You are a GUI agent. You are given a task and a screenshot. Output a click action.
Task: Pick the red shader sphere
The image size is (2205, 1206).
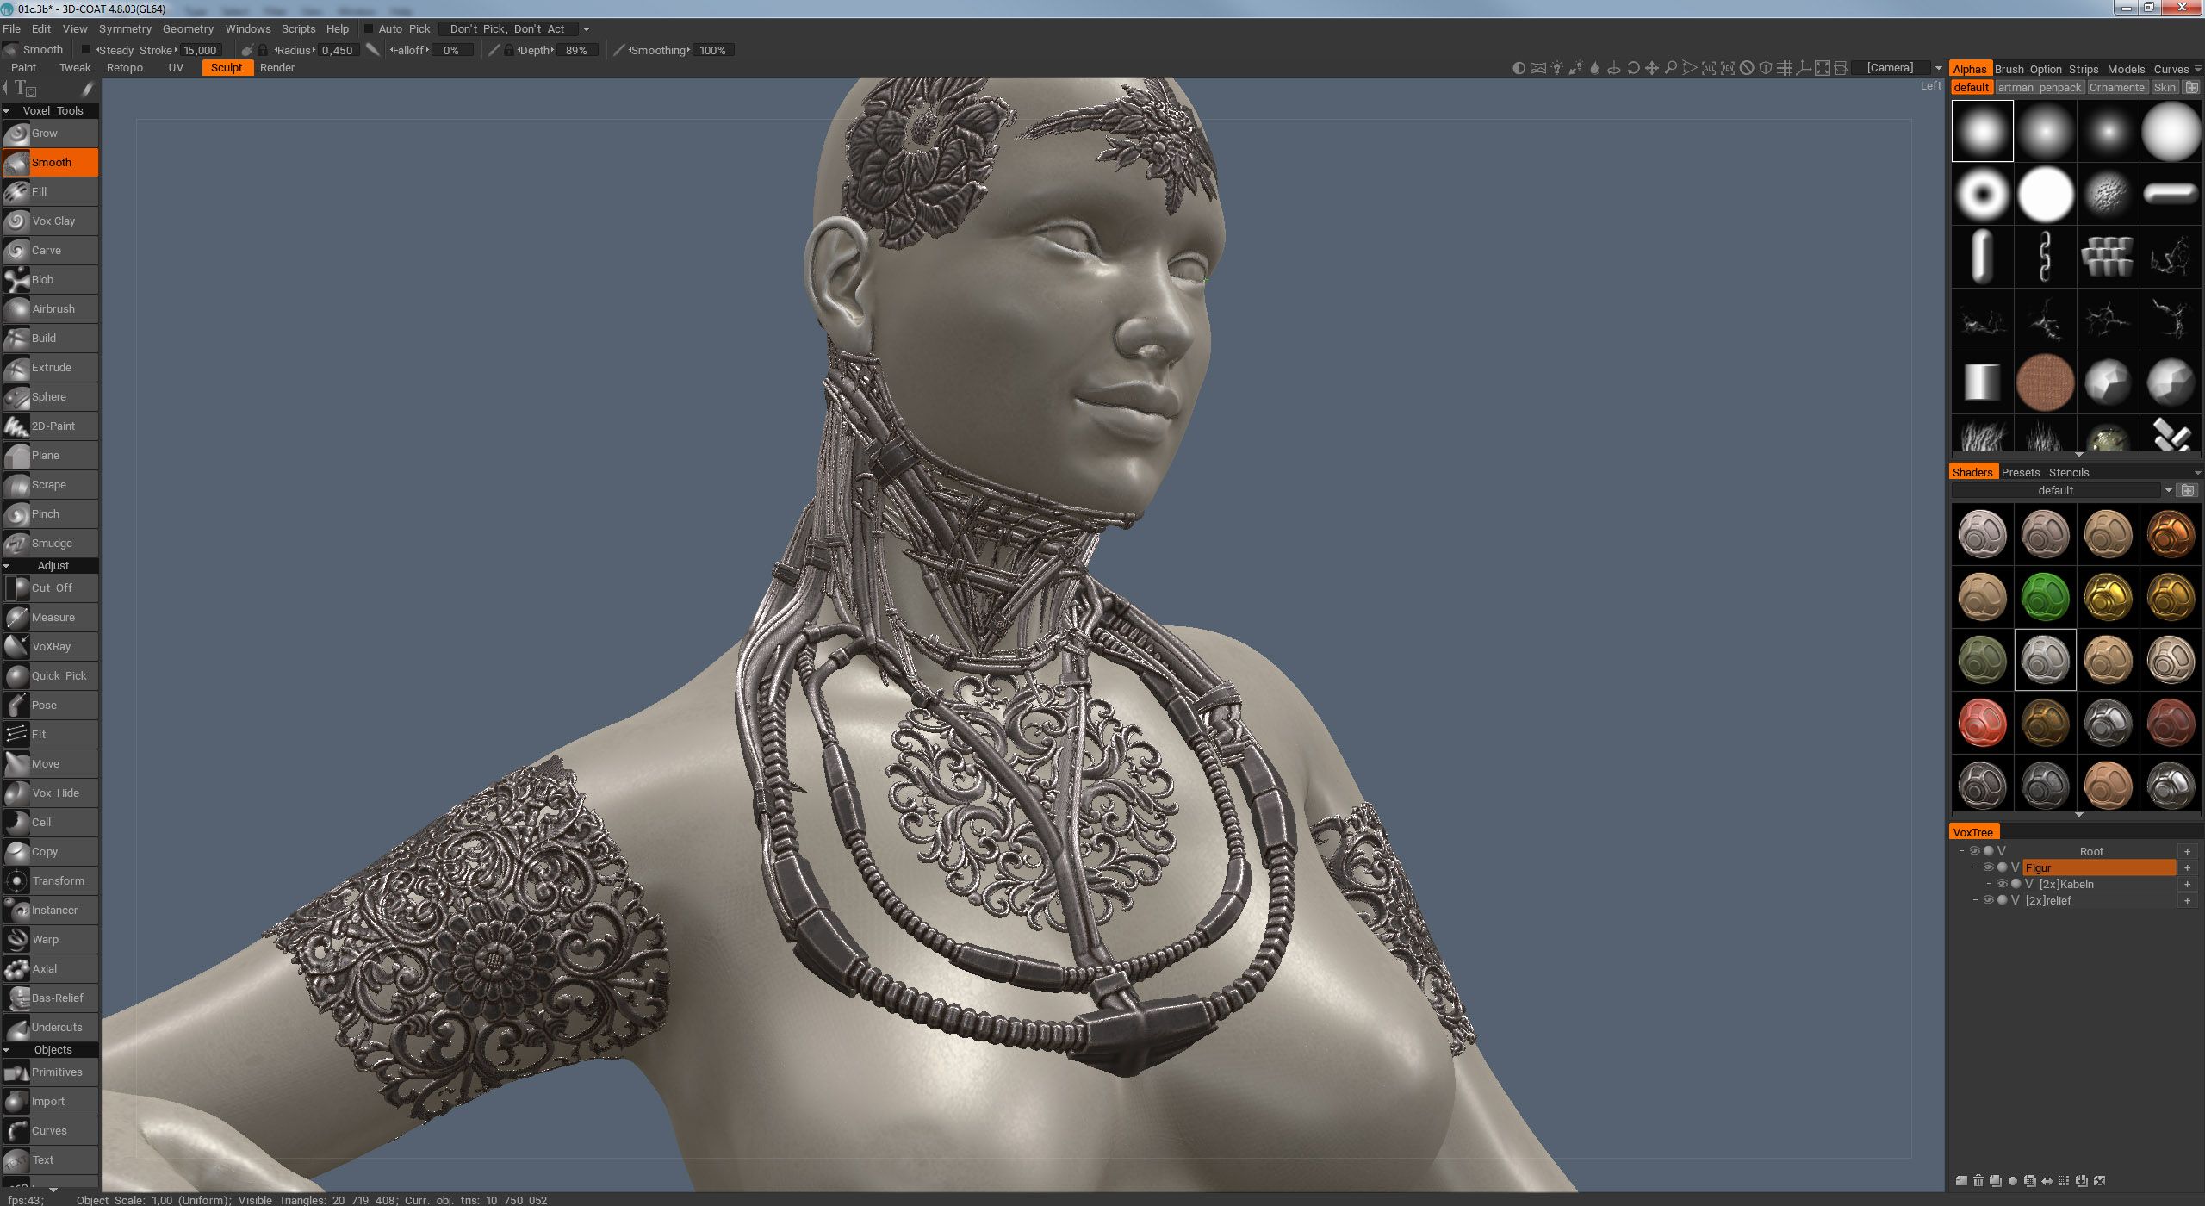1982,723
